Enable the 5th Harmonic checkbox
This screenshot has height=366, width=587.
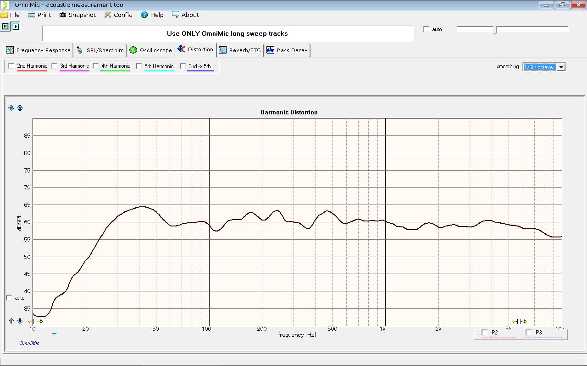[x=138, y=66]
